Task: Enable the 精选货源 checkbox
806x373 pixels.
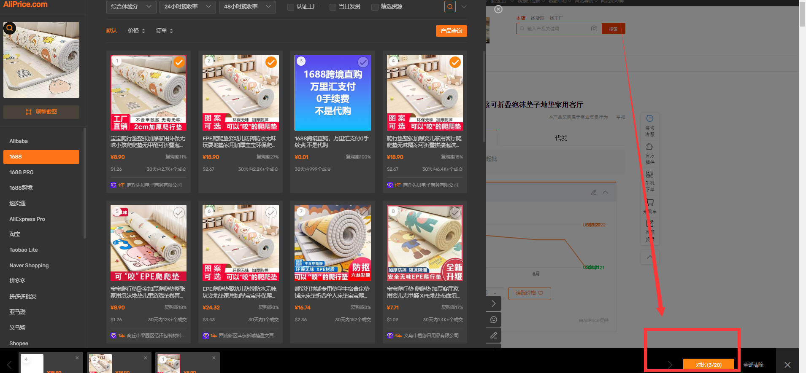Action: (x=374, y=7)
